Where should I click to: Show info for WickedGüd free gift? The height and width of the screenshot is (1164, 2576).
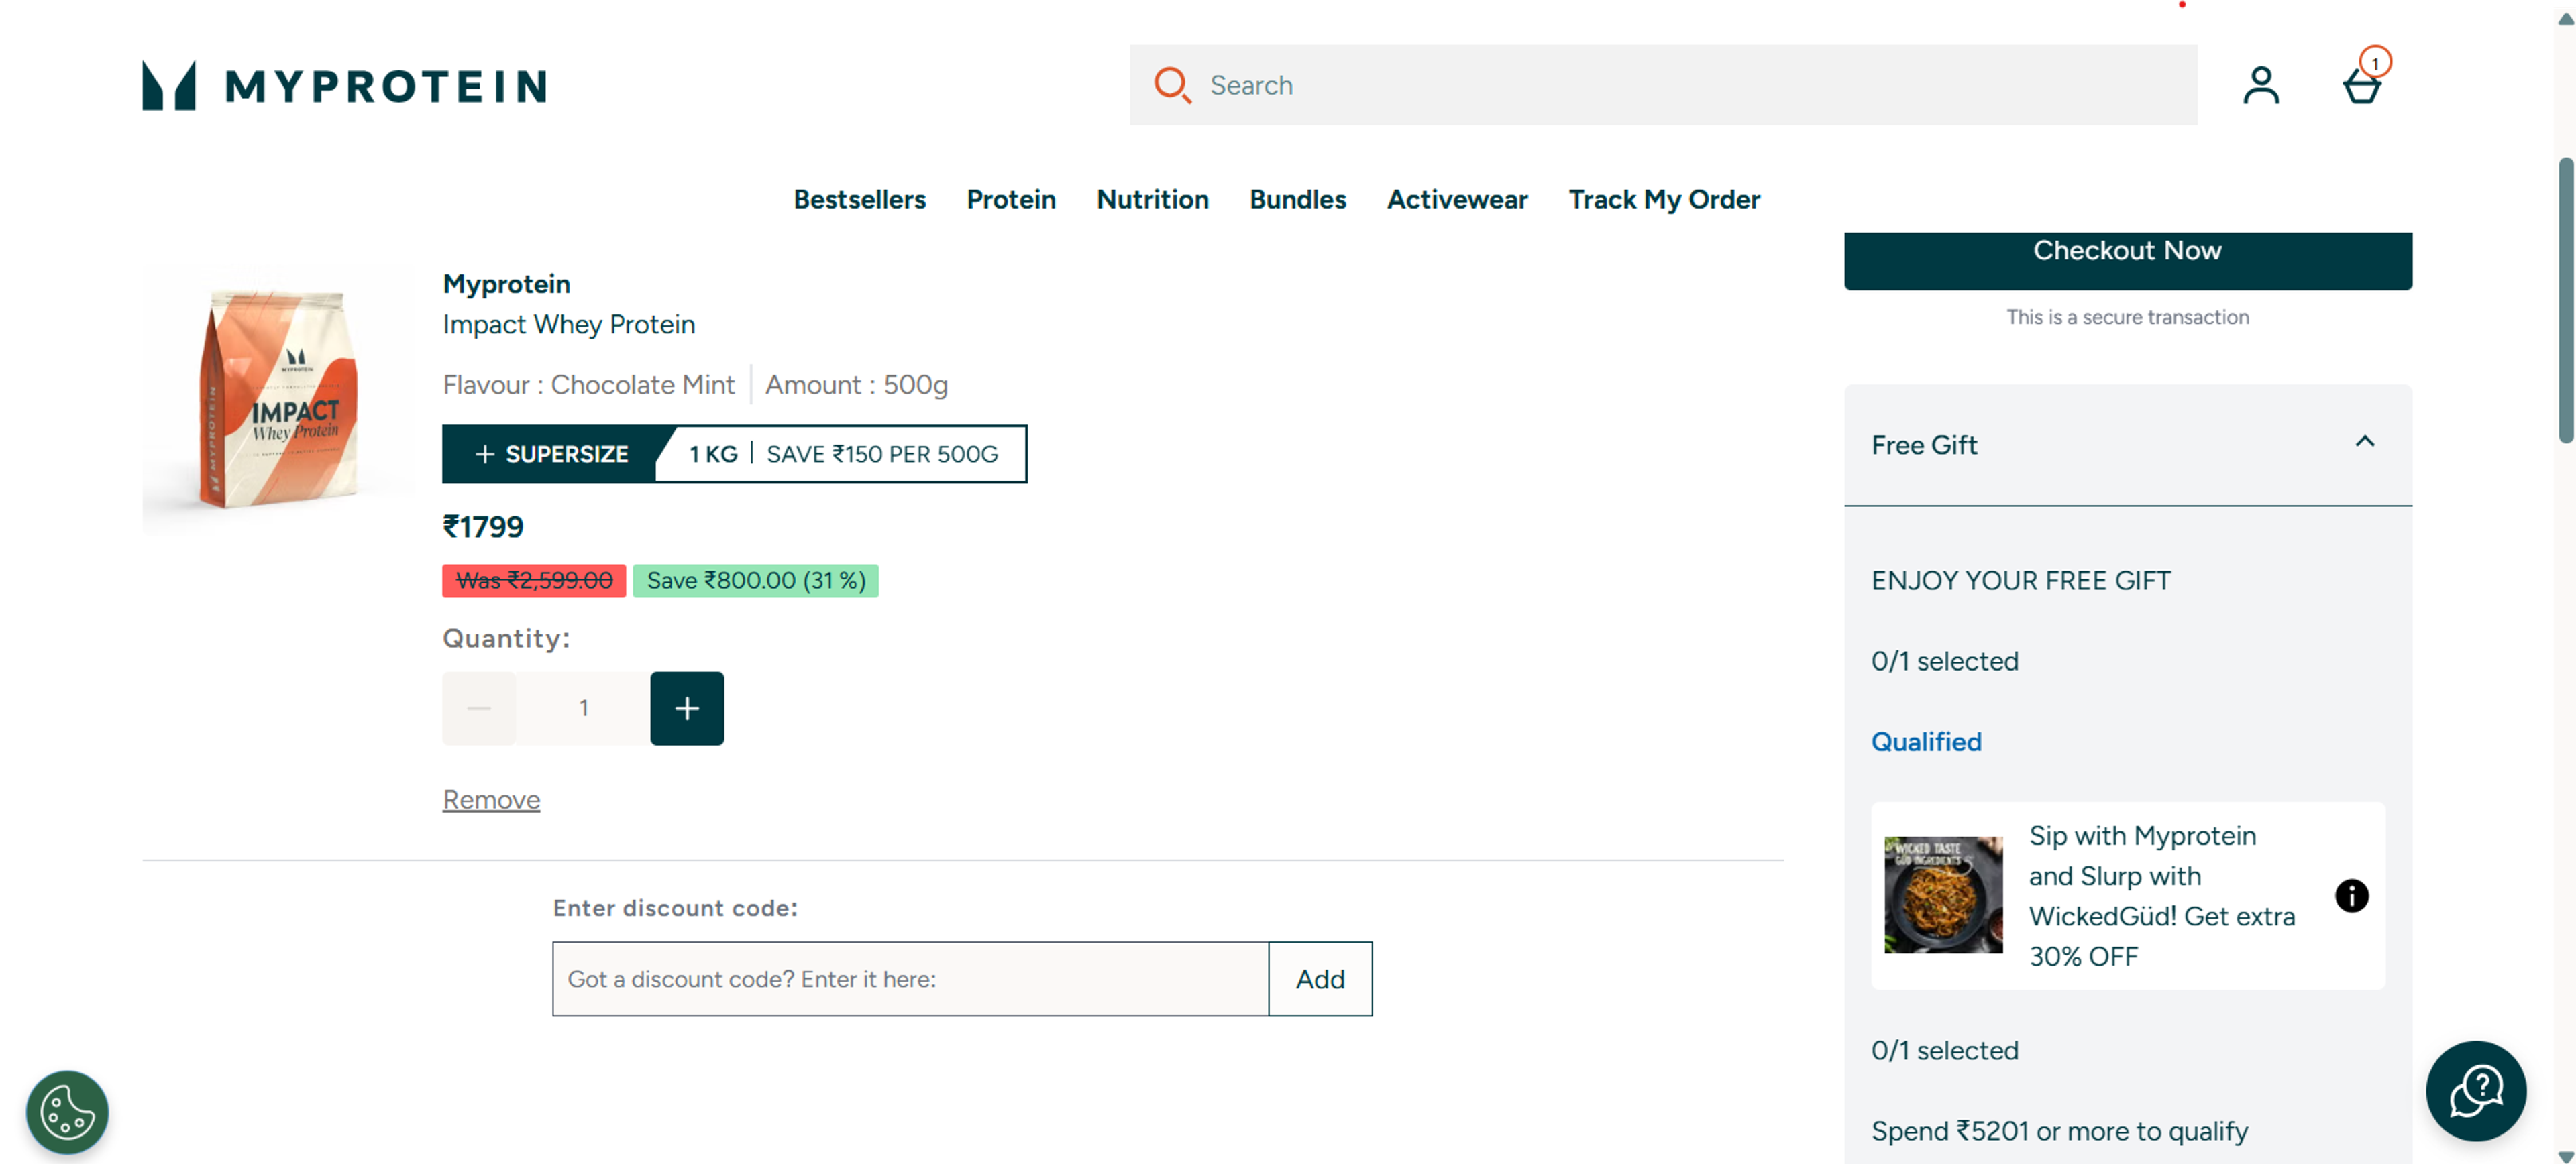click(2351, 895)
